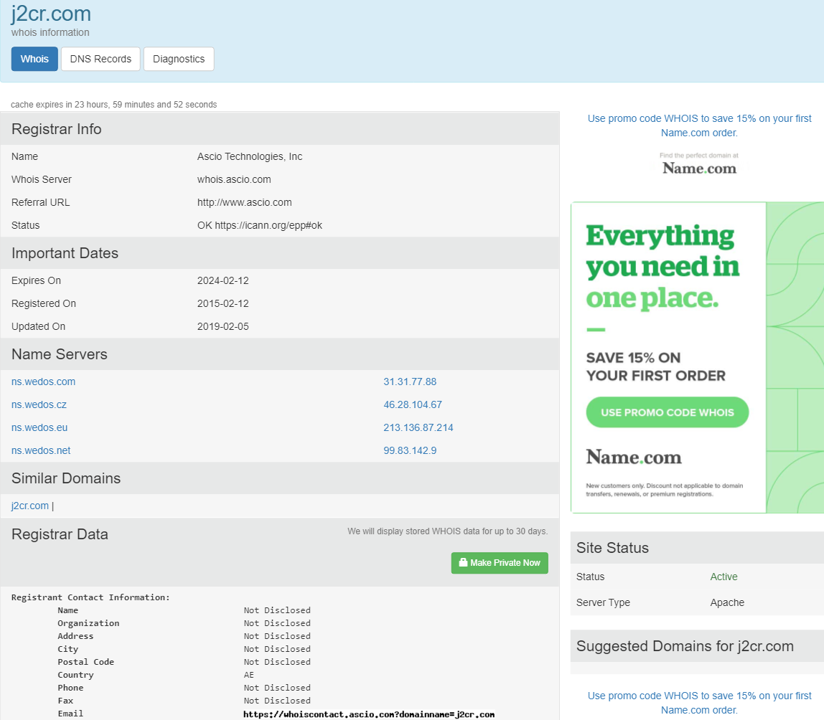Viewport: 824px width, 720px height.
Task: Click the Name Servers section heading
Action: pyautogui.click(x=60, y=354)
